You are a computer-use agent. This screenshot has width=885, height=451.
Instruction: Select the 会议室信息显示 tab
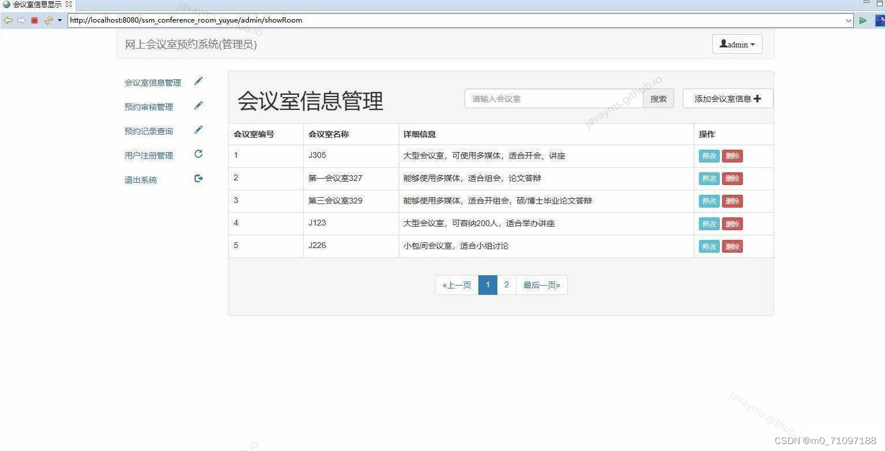[x=37, y=4]
